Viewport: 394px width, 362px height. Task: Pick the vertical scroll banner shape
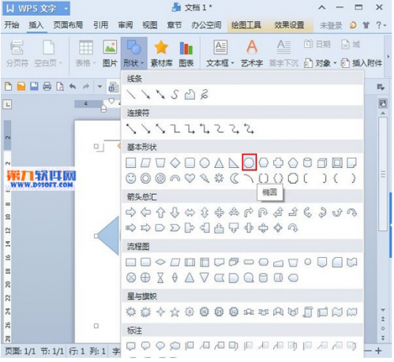(307, 312)
